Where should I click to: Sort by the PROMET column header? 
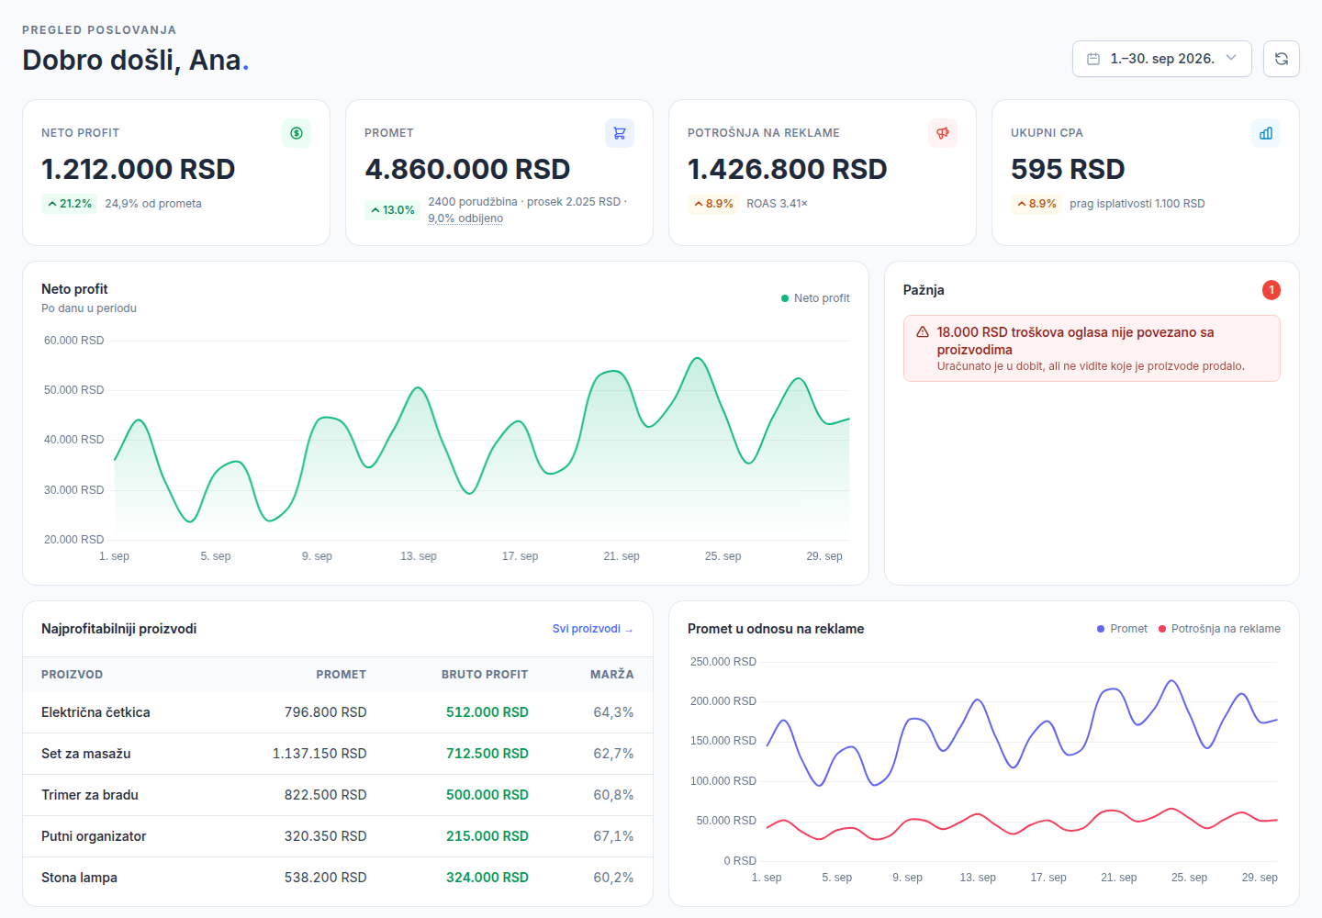pyautogui.click(x=342, y=675)
